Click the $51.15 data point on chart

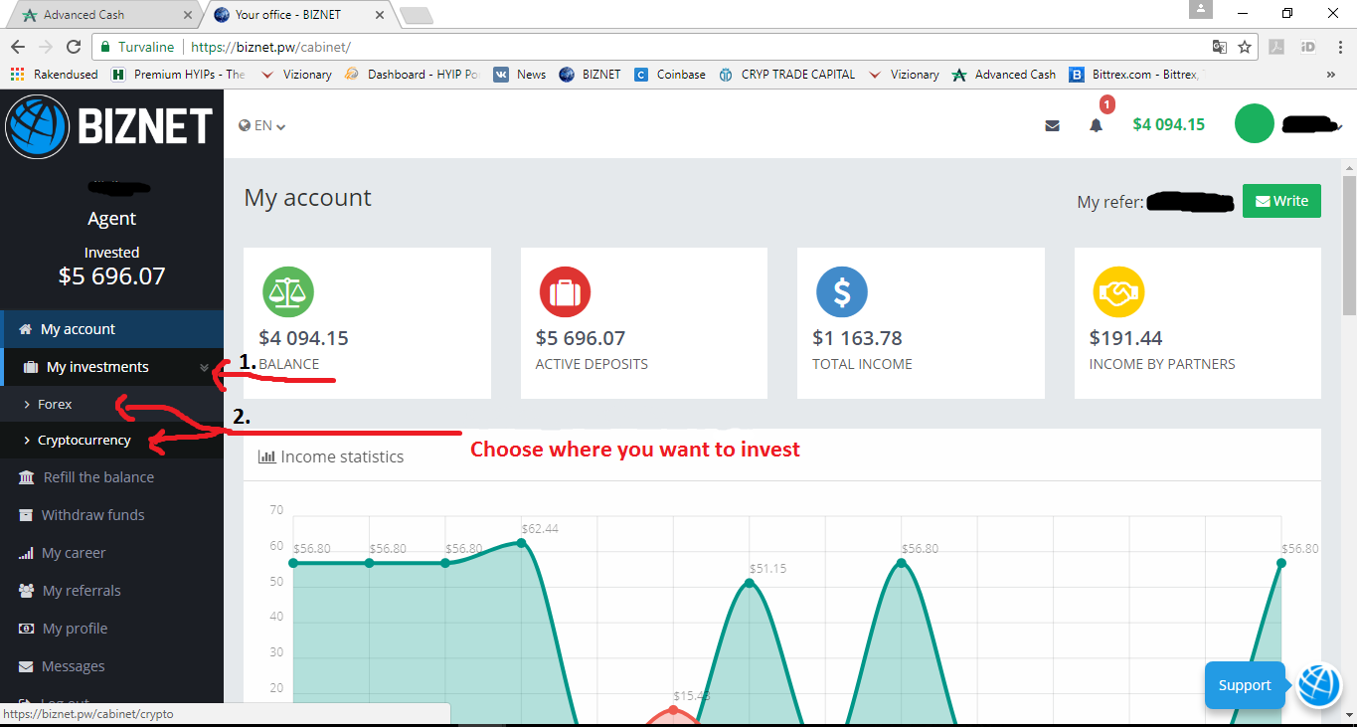pyautogui.click(x=750, y=582)
